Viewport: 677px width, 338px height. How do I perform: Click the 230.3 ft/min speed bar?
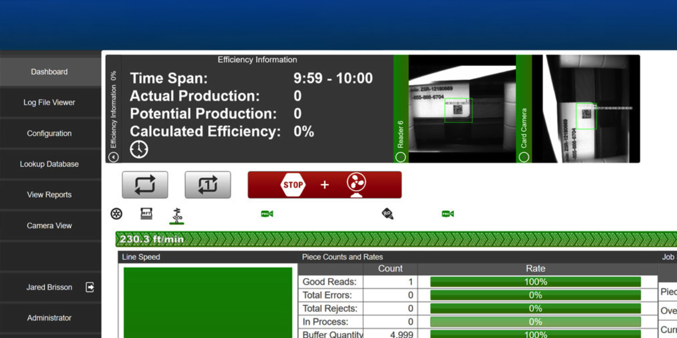coord(396,239)
